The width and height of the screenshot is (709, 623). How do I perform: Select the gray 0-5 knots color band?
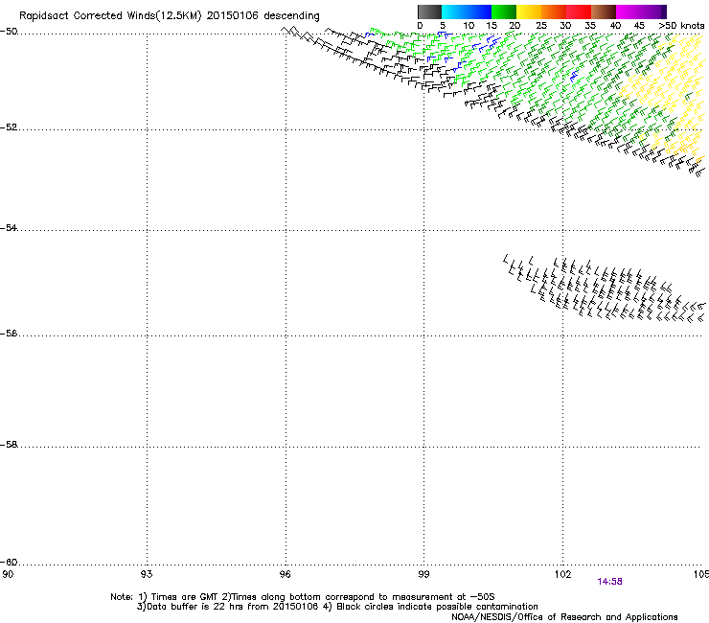[429, 12]
